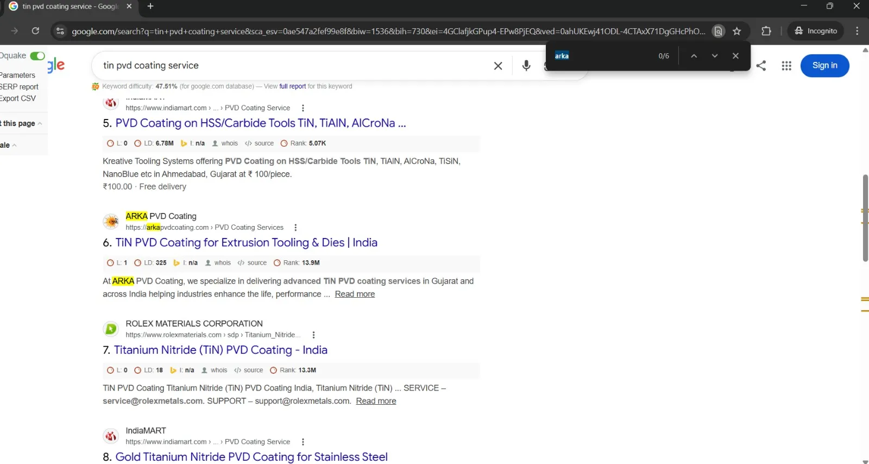Open more options for Rolex Materials result
869x464 pixels.
(x=313, y=335)
